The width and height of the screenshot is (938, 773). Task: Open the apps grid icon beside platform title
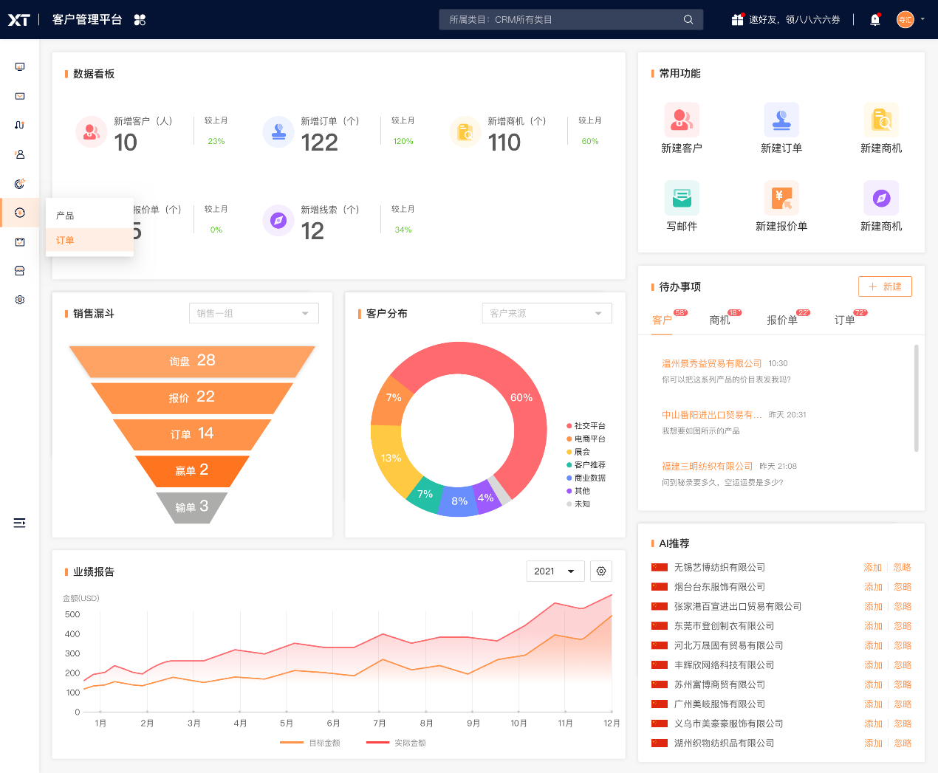tap(140, 20)
